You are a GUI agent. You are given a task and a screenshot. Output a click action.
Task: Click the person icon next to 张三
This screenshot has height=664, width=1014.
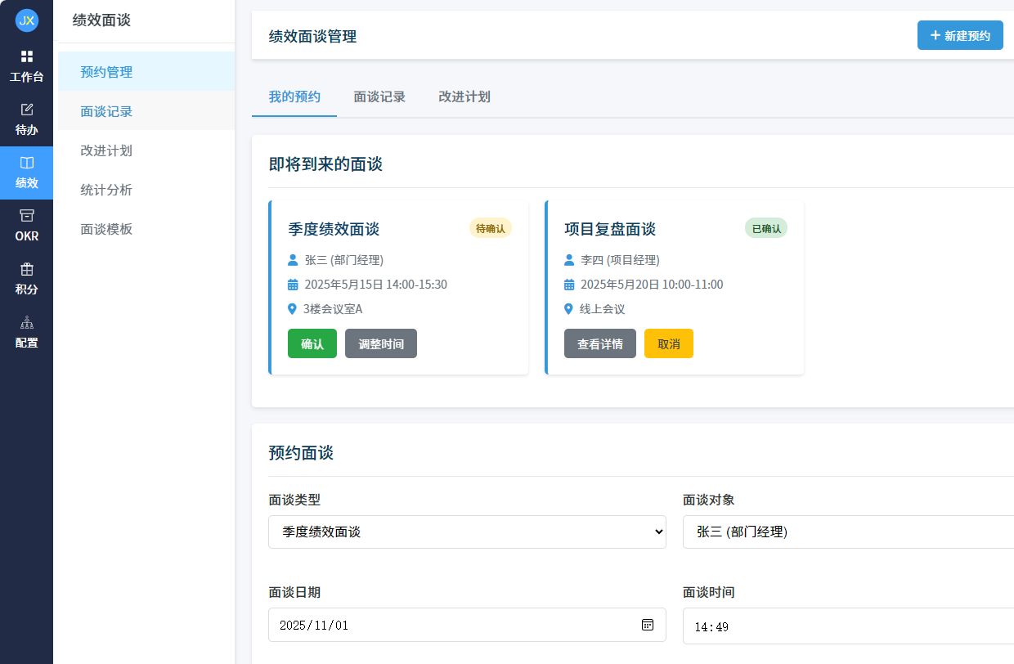pos(293,260)
